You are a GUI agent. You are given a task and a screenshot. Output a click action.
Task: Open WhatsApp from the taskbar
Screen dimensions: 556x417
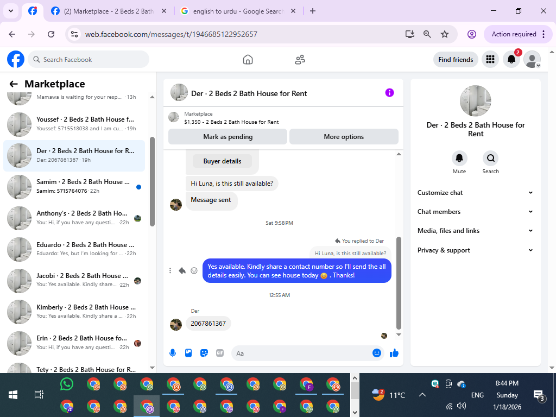[x=67, y=384]
